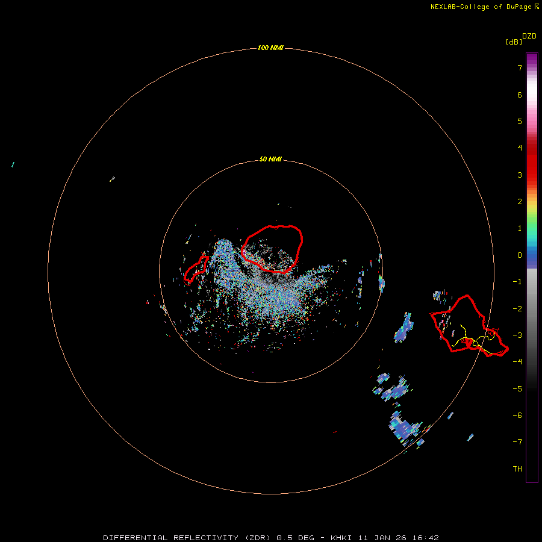Click the -7 value on the scale
The height and width of the screenshot is (542, 542).
coord(517,442)
